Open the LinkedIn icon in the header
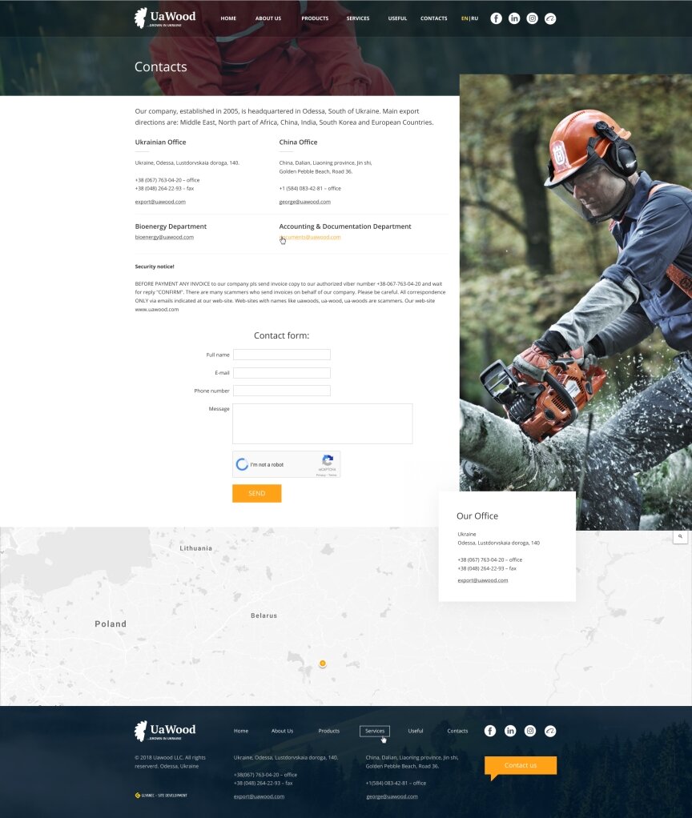Screen dimensions: 692x818 (x=514, y=18)
